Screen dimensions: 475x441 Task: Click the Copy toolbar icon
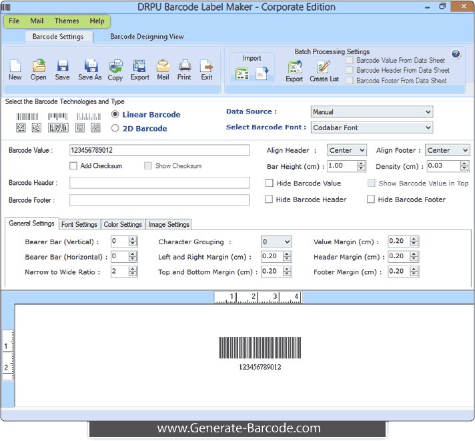pyautogui.click(x=115, y=66)
